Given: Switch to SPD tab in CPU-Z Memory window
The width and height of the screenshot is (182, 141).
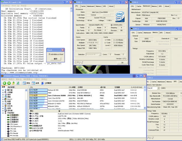Looking at the screenshot, I should coord(161,33).
